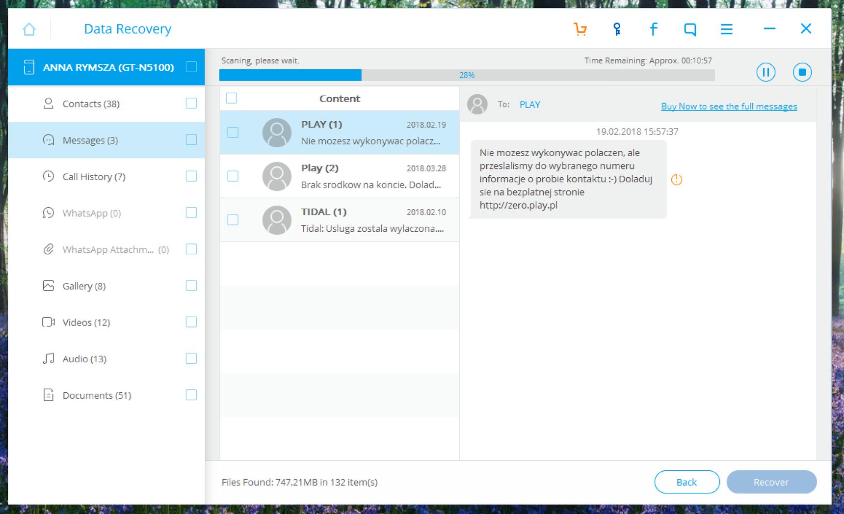Close the Data Recovery window

tap(806, 29)
